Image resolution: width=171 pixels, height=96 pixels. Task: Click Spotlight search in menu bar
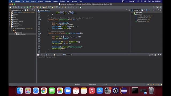tap(142, 1)
